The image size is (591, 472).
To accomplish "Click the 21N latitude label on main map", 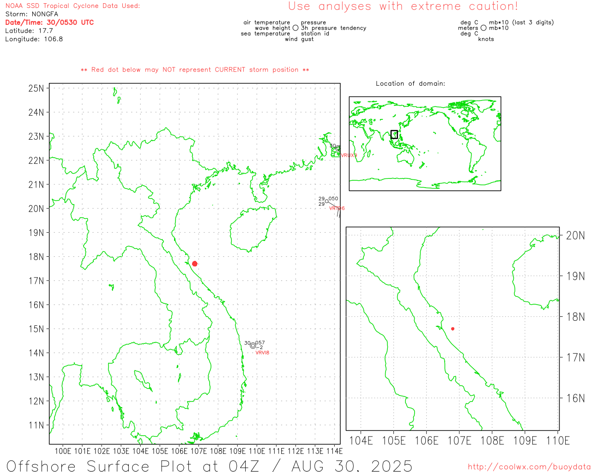I will click(x=36, y=184).
